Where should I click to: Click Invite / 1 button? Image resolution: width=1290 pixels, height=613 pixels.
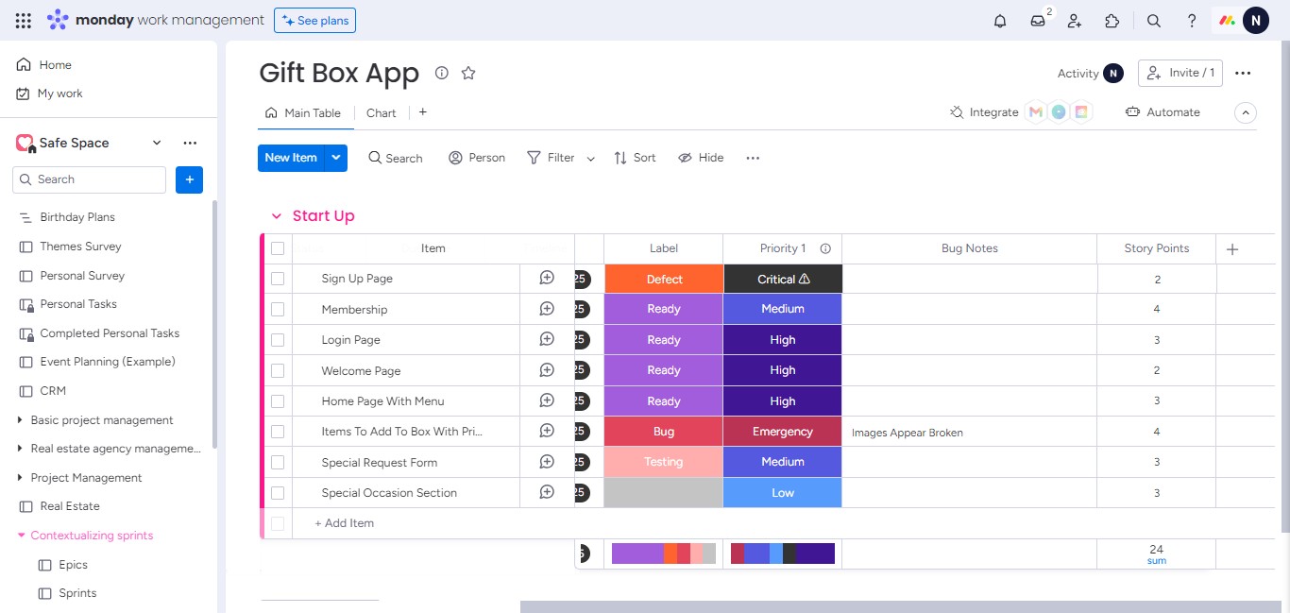pos(1180,73)
